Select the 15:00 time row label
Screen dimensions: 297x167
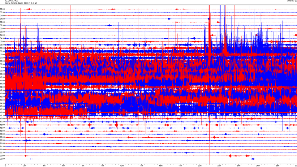(2, 106)
